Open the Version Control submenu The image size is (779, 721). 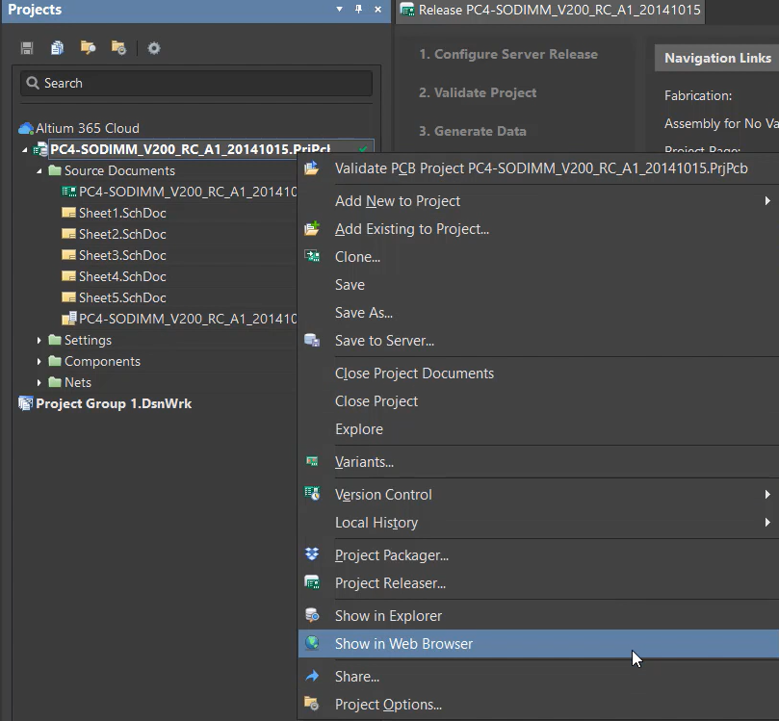383,495
